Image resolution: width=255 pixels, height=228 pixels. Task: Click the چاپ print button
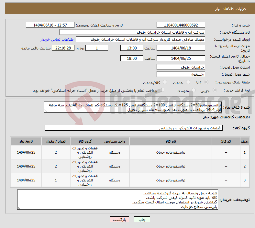point(142,220)
